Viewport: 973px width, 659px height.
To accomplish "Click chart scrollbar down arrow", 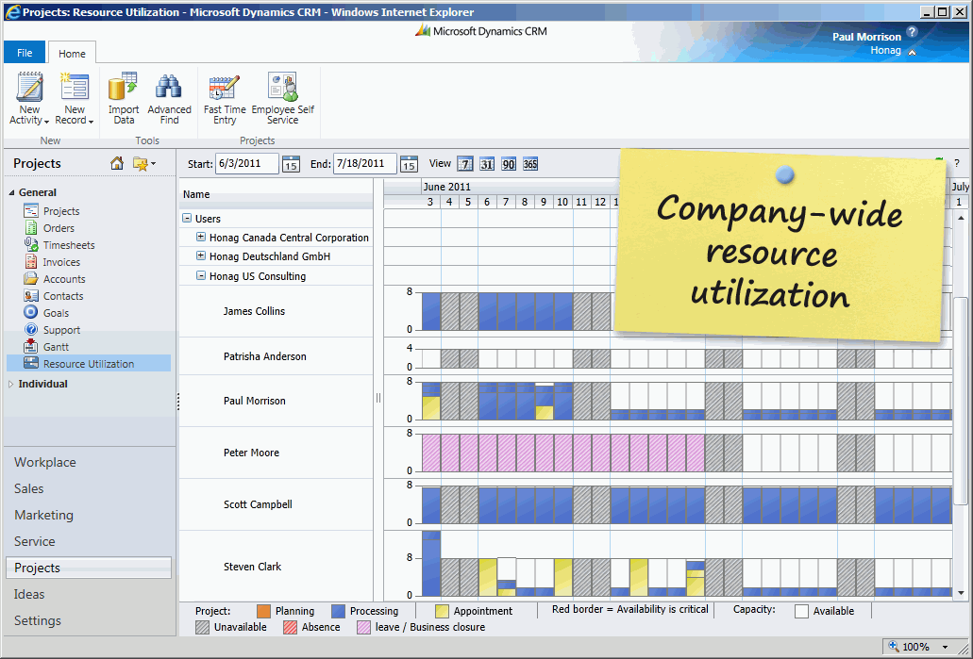I will 962,593.
